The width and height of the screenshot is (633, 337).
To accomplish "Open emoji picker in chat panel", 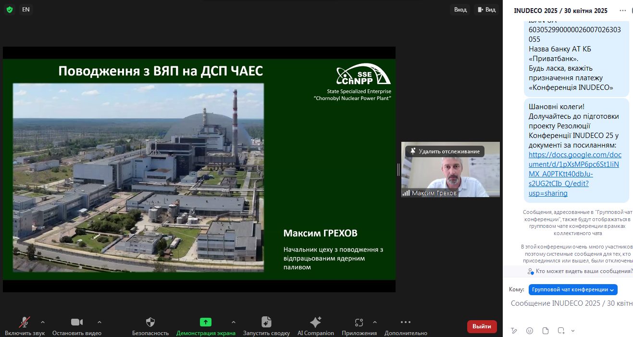I will 530,331.
